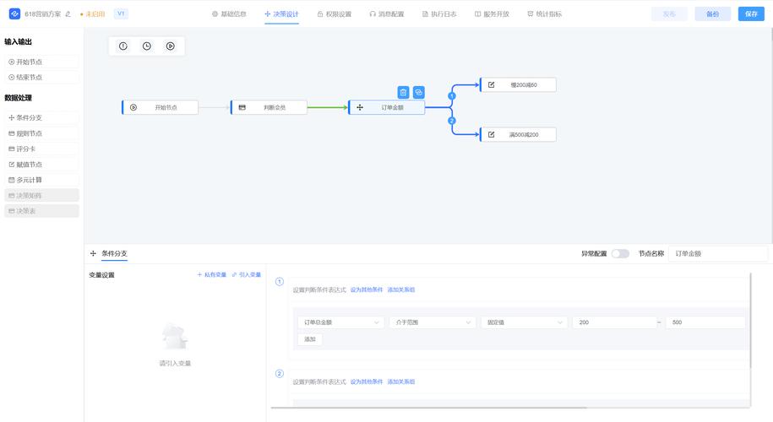This screenshot has height=422, width=773.
Task: Pick 评分卡 from the palette
Action: click(41, 149)
